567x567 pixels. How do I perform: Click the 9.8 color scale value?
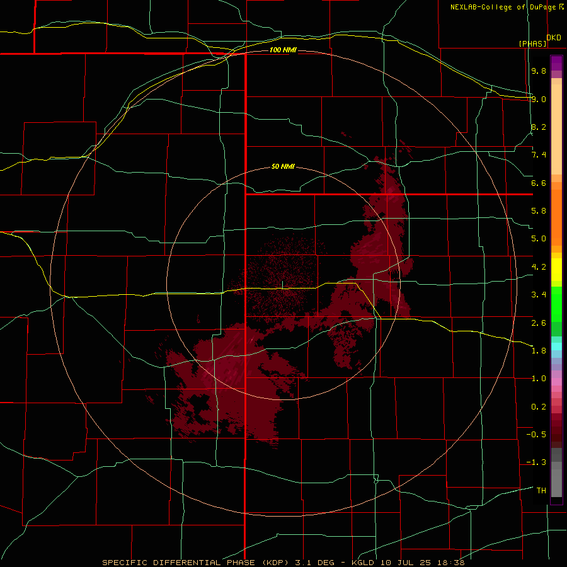(539, 71)
